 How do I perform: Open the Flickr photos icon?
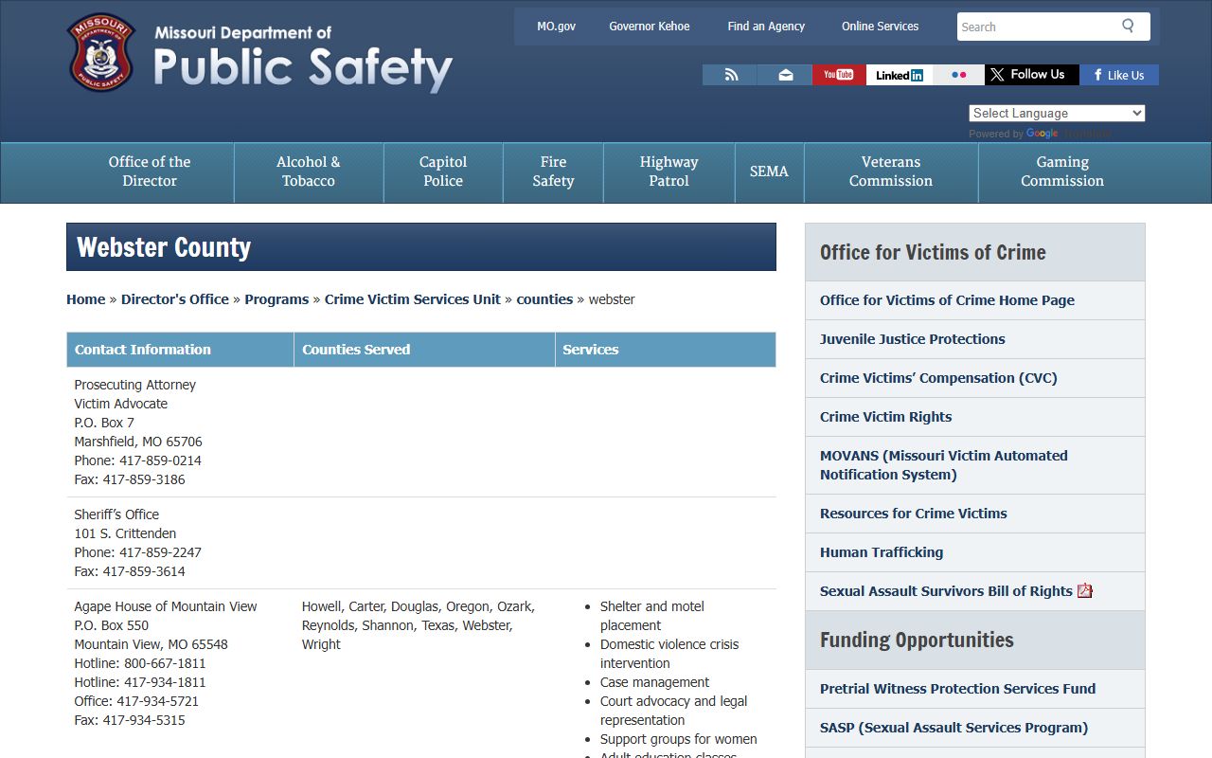958,75
